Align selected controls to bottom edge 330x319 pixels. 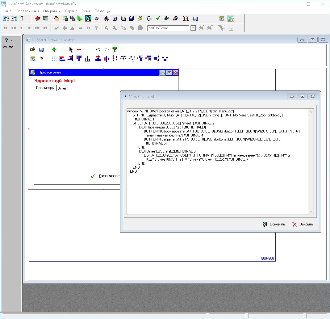pyautogui.click(x=87, y=58)
